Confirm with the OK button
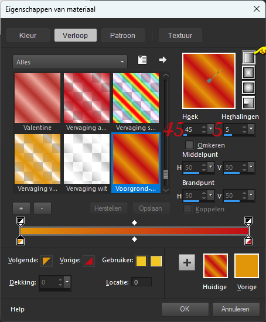The image size is (266, 322). pyautogui.click(x=185, y=309)
